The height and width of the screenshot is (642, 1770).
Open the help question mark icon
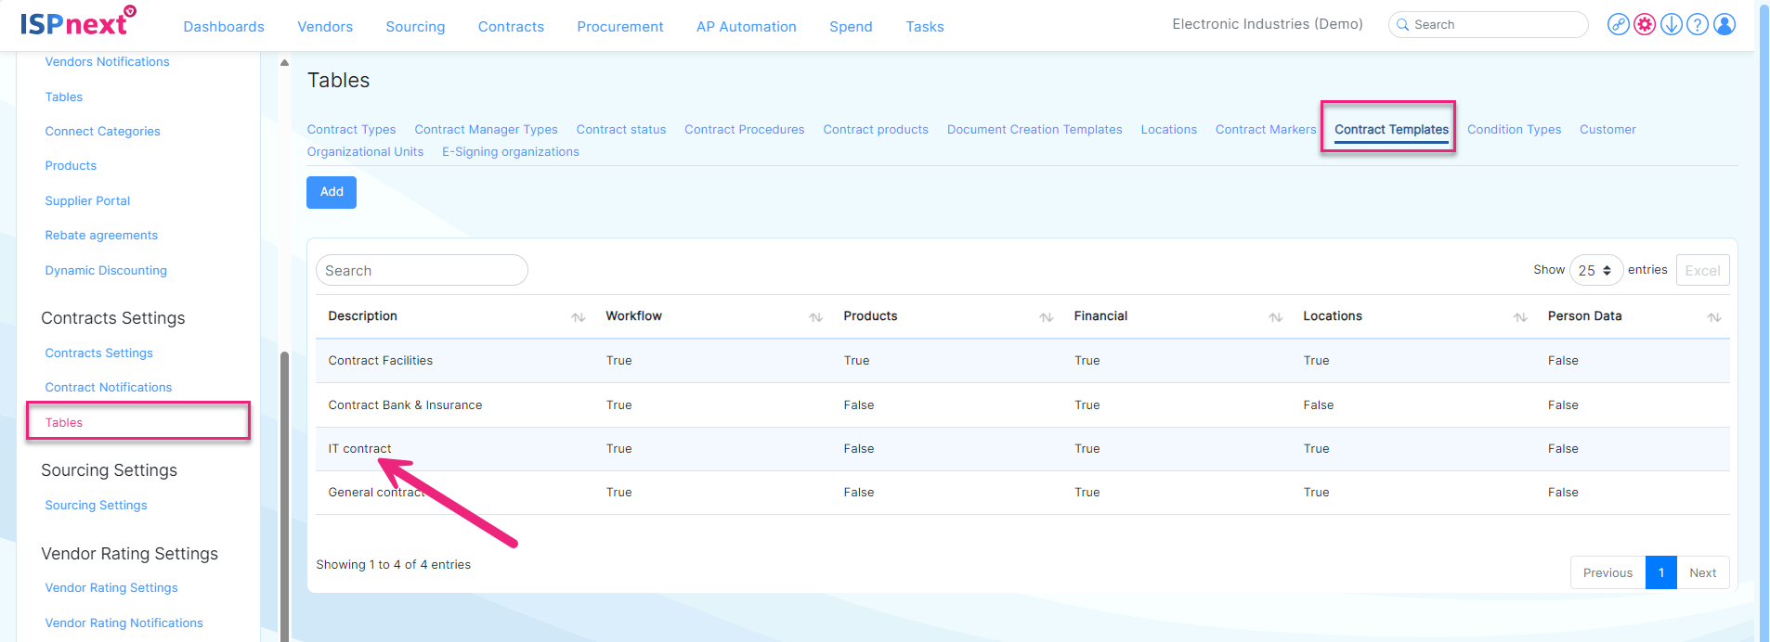(1698, 25)
